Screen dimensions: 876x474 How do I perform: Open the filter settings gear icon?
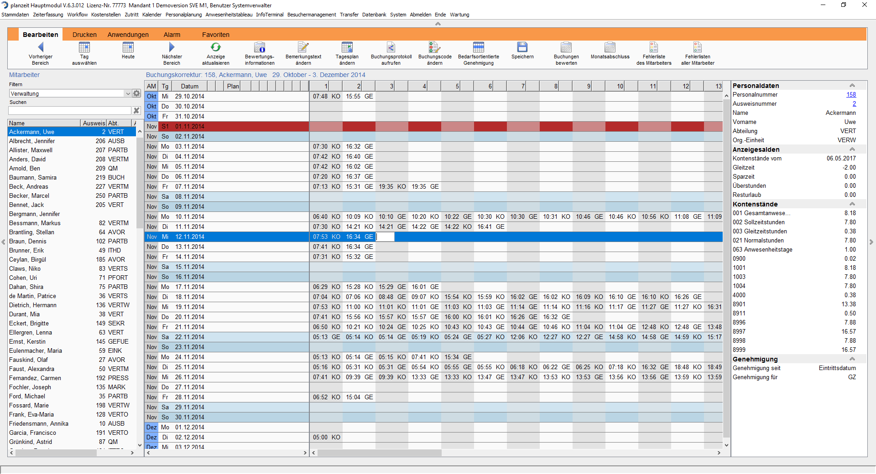click(136, 93)
